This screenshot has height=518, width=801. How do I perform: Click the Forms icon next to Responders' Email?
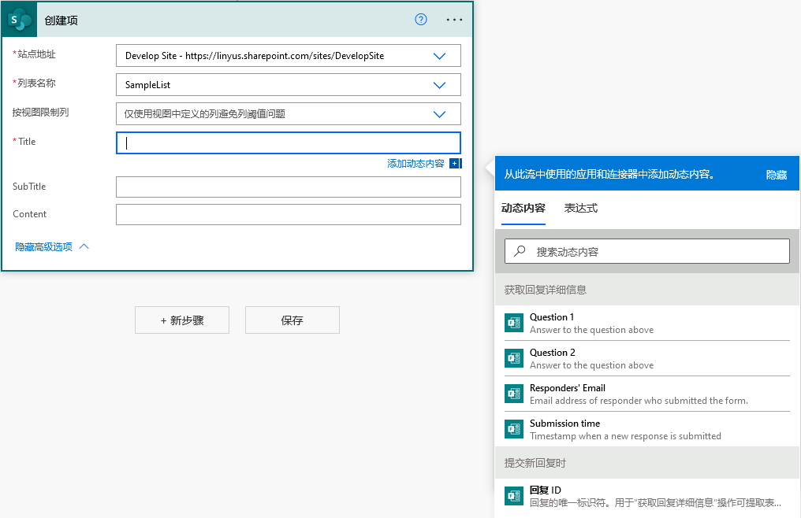(514, 394)
